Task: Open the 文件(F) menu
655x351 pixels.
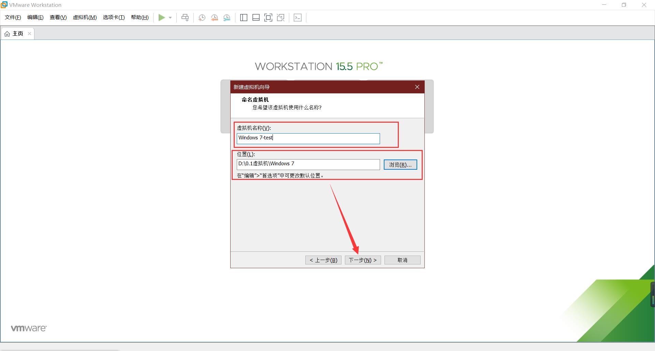Action: 13,17
